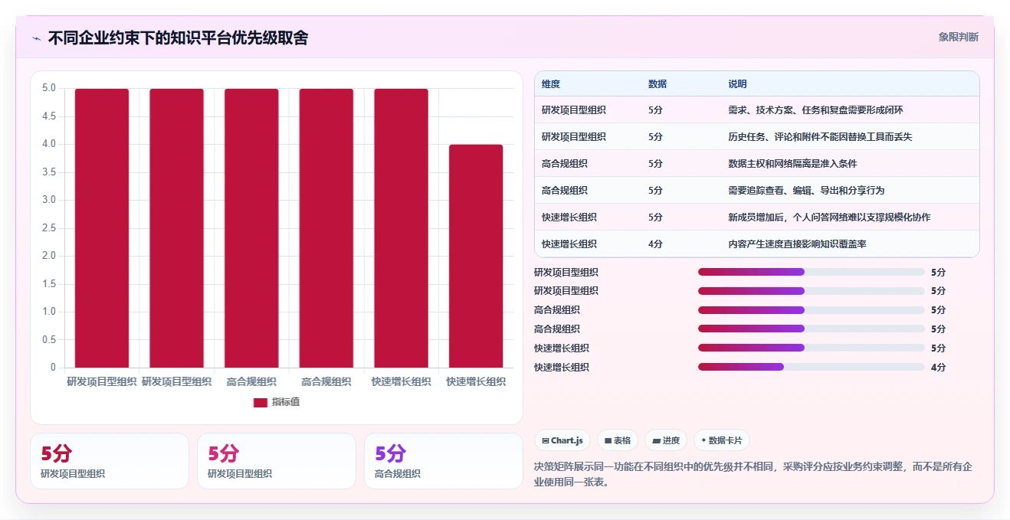Screen dimensions: 1010x520
Task: Select the 进度 tag
Action: pos(666,440)
